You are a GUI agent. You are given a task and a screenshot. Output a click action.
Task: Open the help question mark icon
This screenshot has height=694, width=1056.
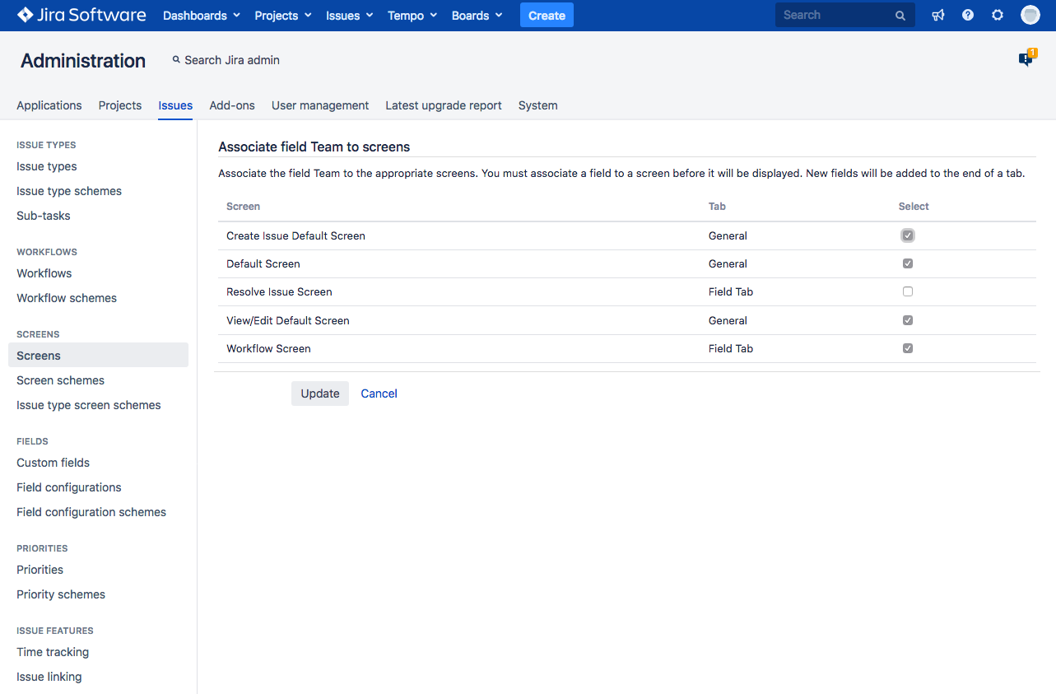[x=968, y=16]
